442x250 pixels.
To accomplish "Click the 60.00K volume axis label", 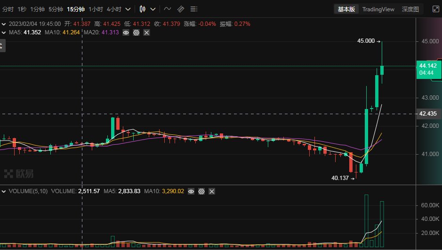I will pos(430,205).
